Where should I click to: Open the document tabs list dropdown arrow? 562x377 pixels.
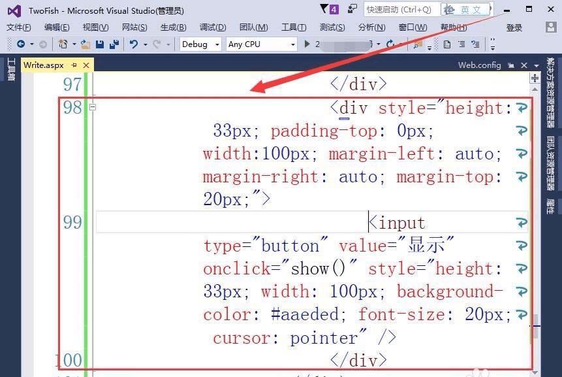[536, 65]
